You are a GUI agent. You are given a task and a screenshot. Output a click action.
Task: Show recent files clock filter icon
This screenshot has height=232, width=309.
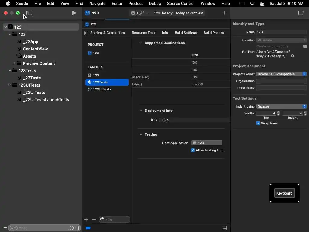coord(72,228)
